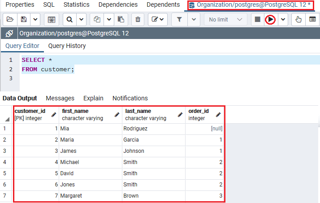Open the Edit pencil dropdown
This screenshot has width=320, height=203.
(x=158, y=19)
